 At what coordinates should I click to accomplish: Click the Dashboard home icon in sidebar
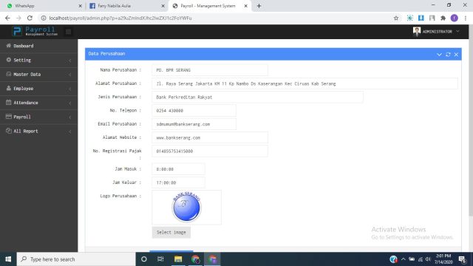tap(8, 46)
